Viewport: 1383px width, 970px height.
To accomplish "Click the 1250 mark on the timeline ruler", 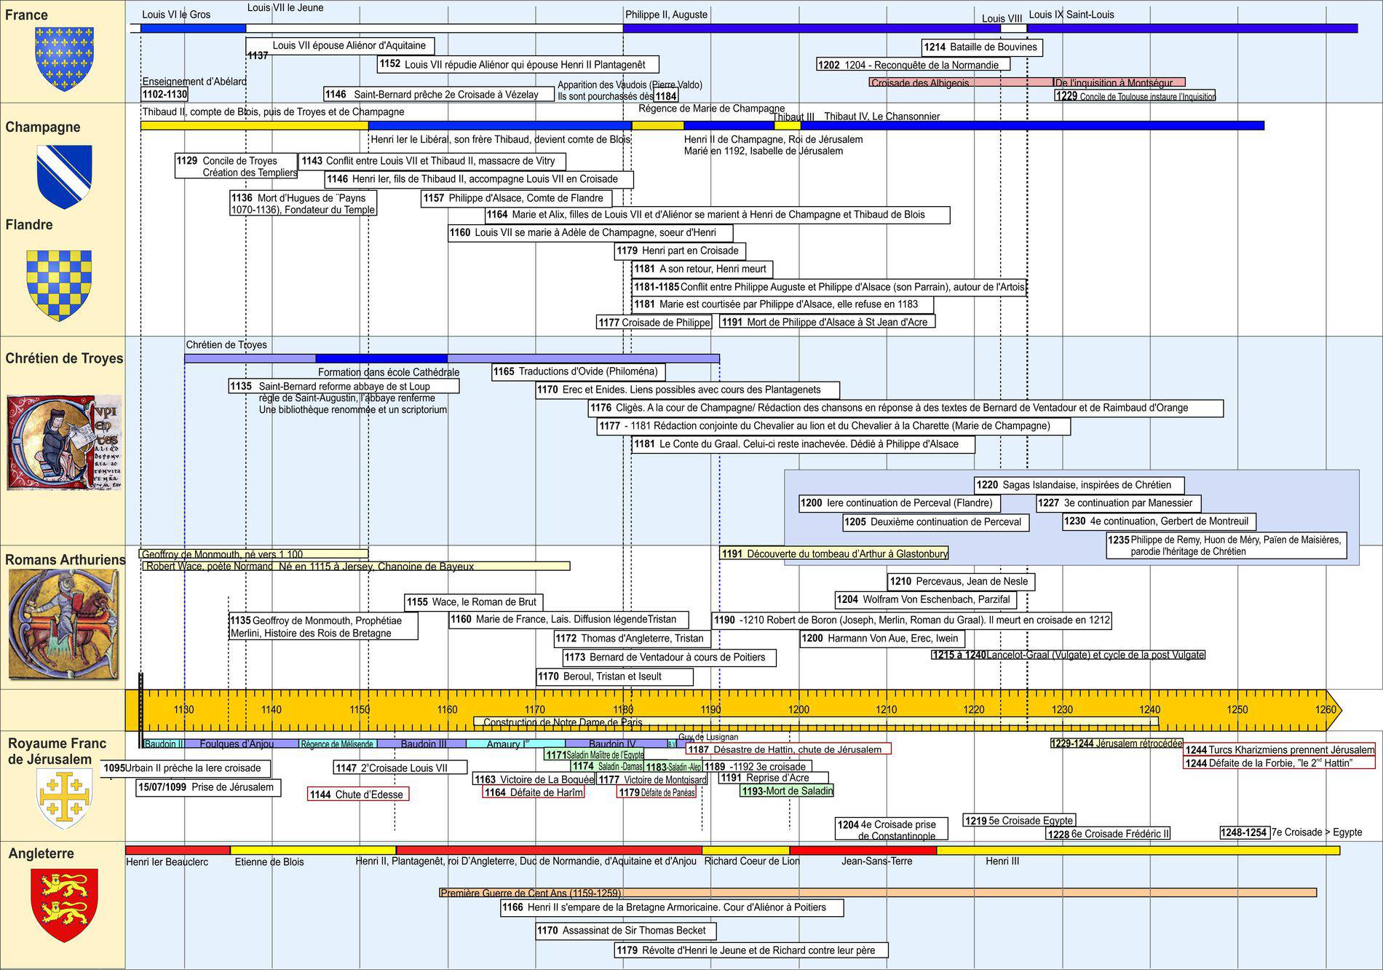I will pos(1237,709).
